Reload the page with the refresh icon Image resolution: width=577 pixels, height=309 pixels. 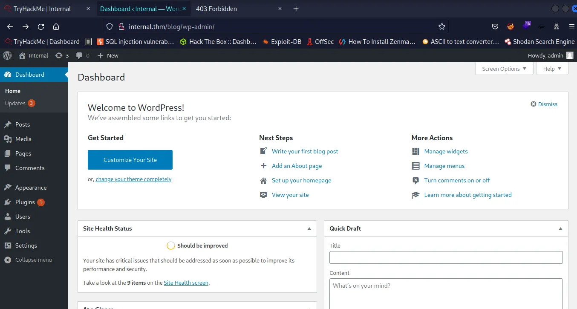click(x=40, y=26)
